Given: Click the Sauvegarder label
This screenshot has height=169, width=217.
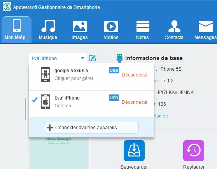Looking at the screenshot, I should click(134, 167).
